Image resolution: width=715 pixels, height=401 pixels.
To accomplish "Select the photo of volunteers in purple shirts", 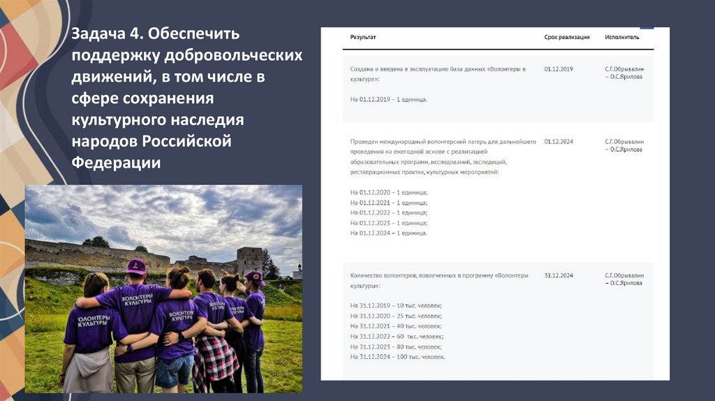I will pyautogui.click(x=163, y=289).
